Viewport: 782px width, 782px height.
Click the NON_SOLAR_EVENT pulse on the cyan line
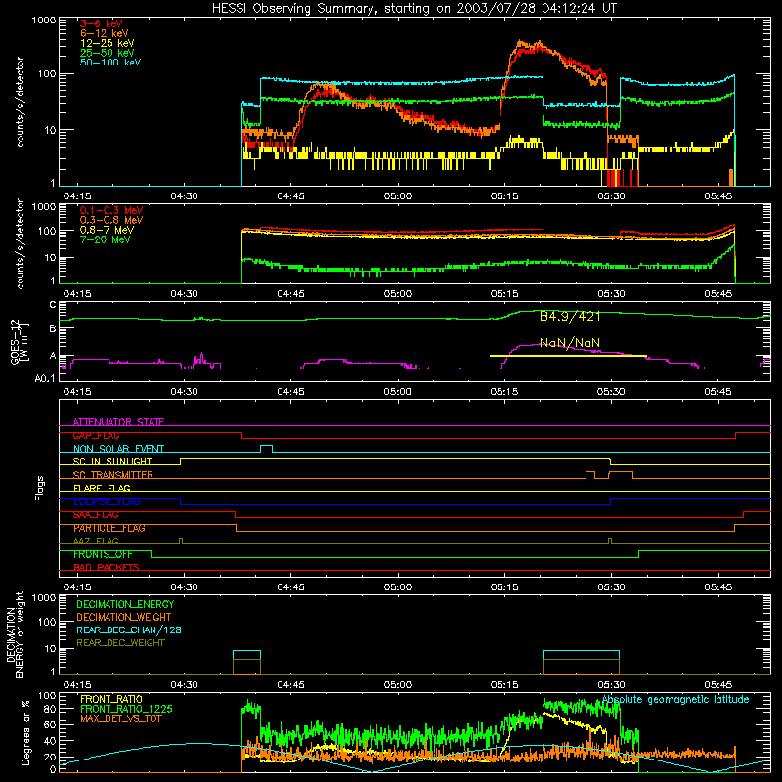click(266, 448)
